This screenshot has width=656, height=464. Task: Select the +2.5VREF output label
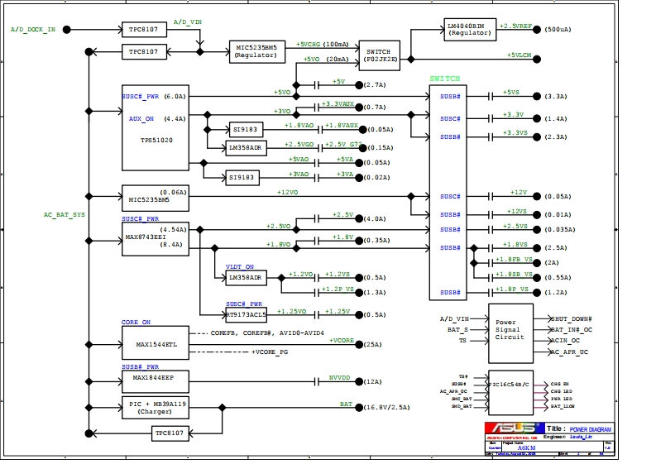tap(515, 26)
